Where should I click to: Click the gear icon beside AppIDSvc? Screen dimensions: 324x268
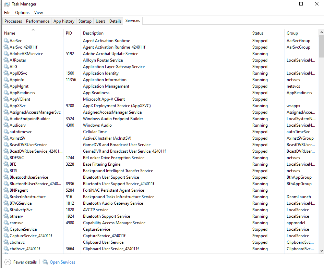coord(6,73)
